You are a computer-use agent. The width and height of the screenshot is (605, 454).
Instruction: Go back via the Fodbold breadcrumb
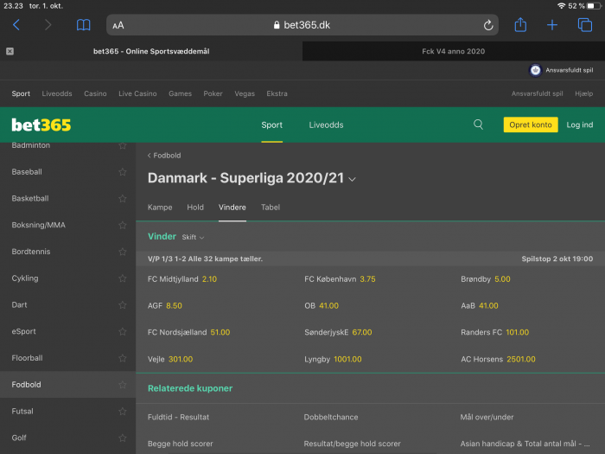pos(164,156)
